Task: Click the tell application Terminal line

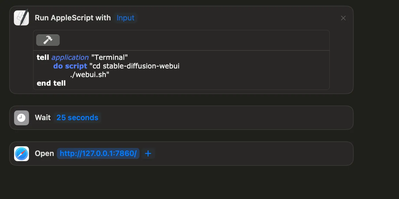Action: point(82,57)
